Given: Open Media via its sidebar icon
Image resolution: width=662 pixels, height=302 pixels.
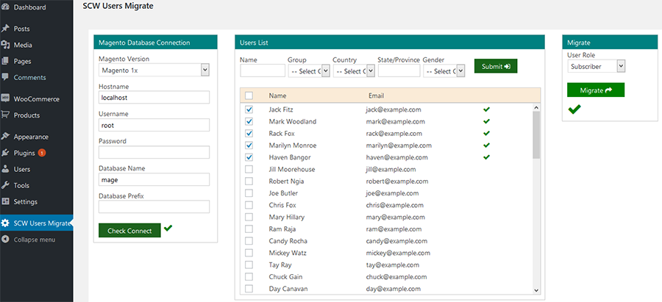Looking at the screenshot, I should tap(6, 45).
